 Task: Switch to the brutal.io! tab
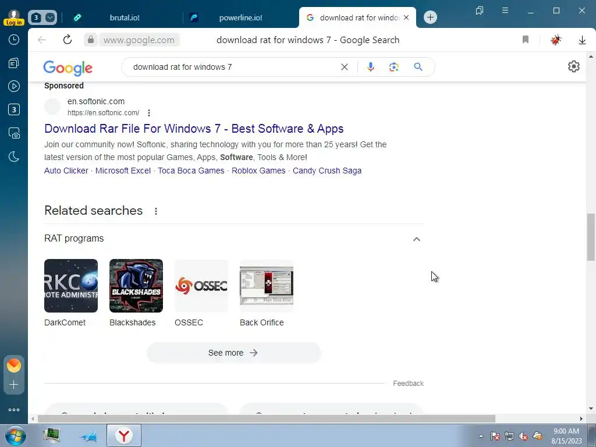pos(125,17)
